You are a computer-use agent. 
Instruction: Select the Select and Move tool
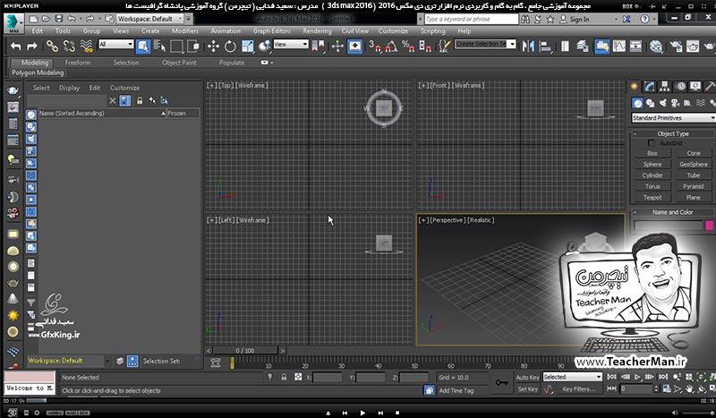coord(213,47)
